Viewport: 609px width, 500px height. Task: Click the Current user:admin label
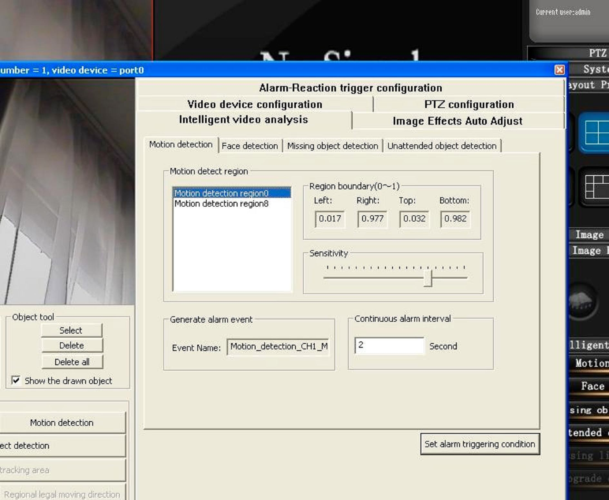point(563,12)
